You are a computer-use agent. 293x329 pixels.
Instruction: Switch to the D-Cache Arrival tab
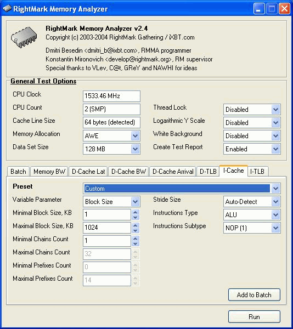point(173,172)
